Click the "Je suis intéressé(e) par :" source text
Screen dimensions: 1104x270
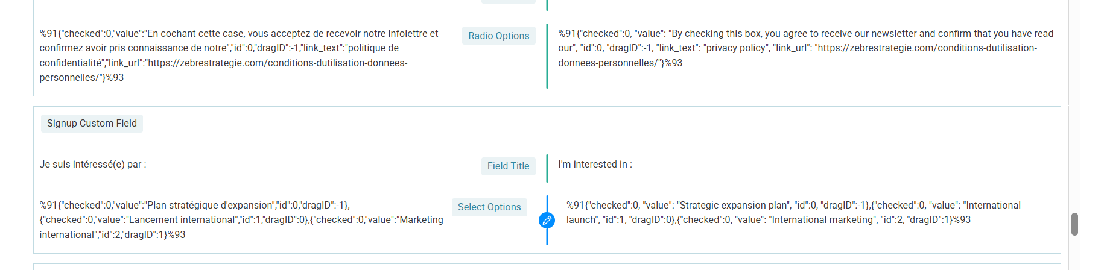93,164
